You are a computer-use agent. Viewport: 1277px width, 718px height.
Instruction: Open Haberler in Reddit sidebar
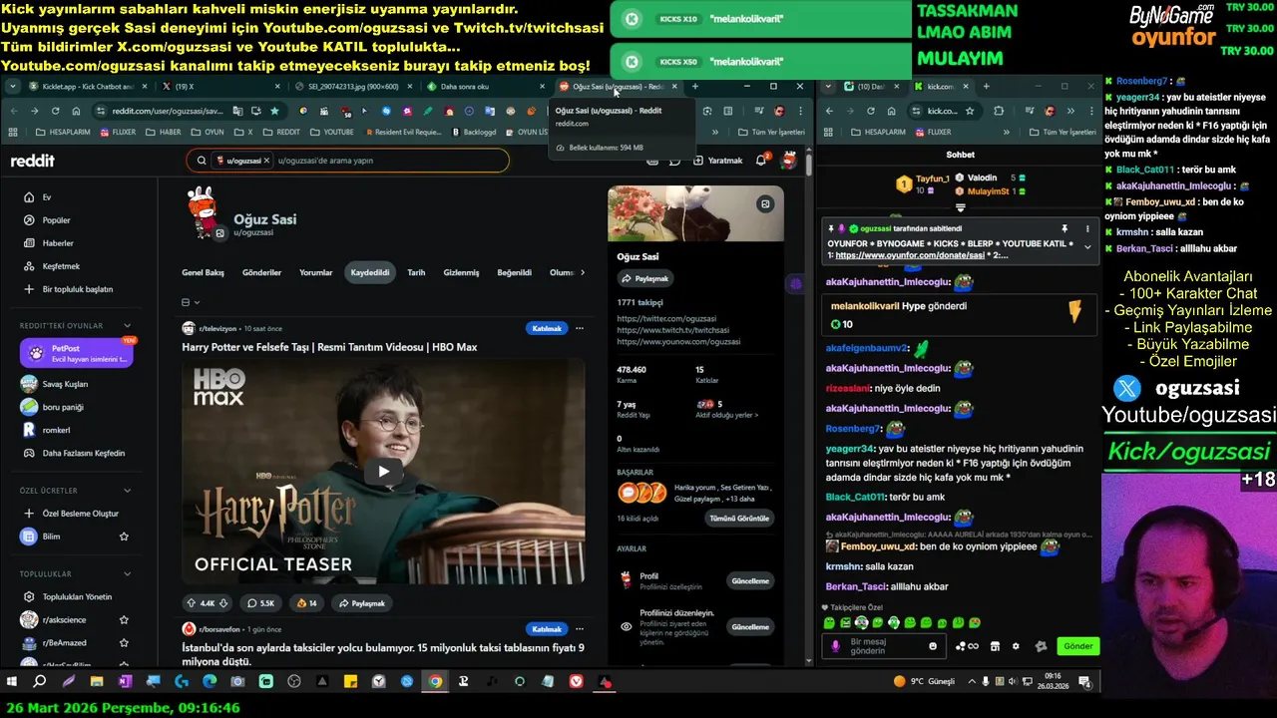click(80, 243)
